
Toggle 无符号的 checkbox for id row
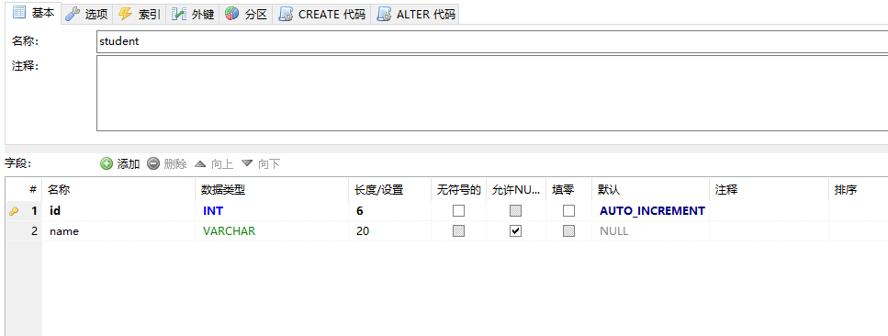click(459, 211)
